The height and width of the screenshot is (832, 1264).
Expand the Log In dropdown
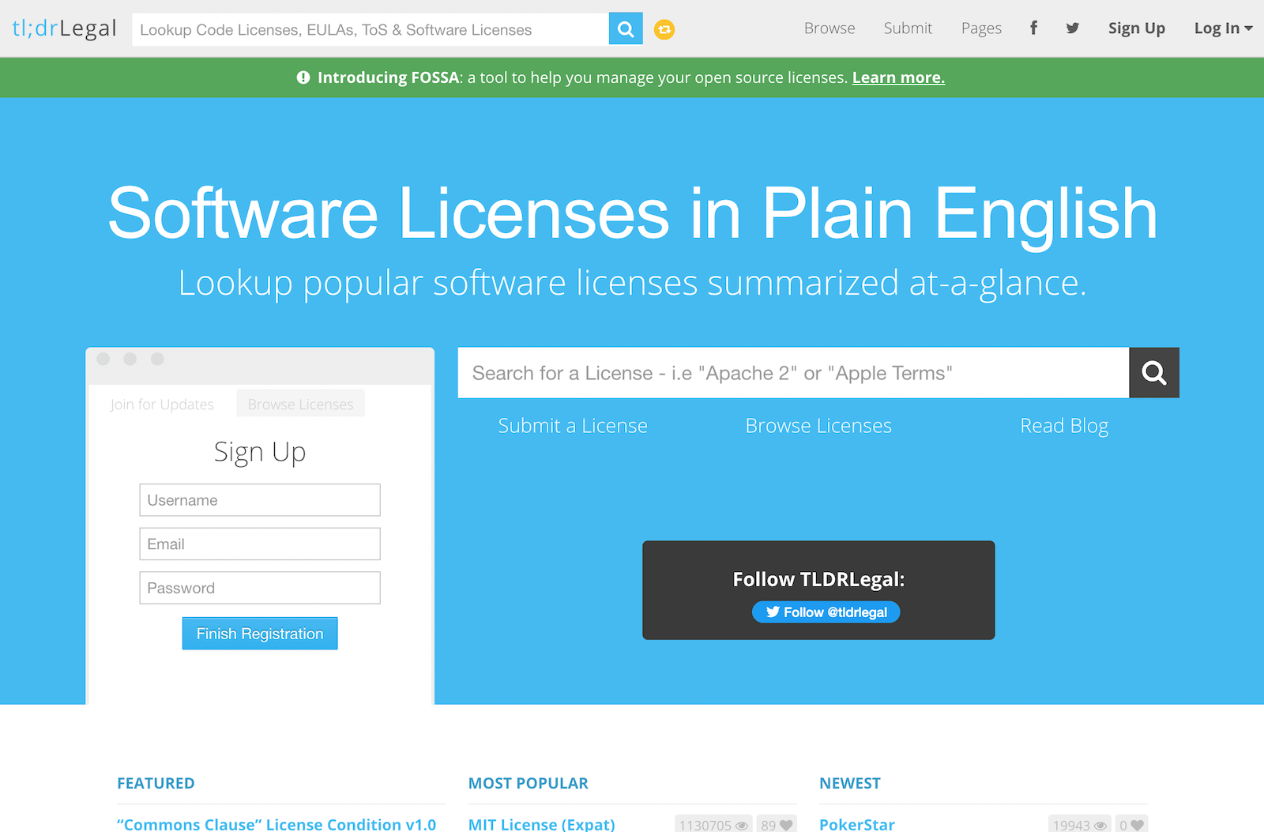1223,28
